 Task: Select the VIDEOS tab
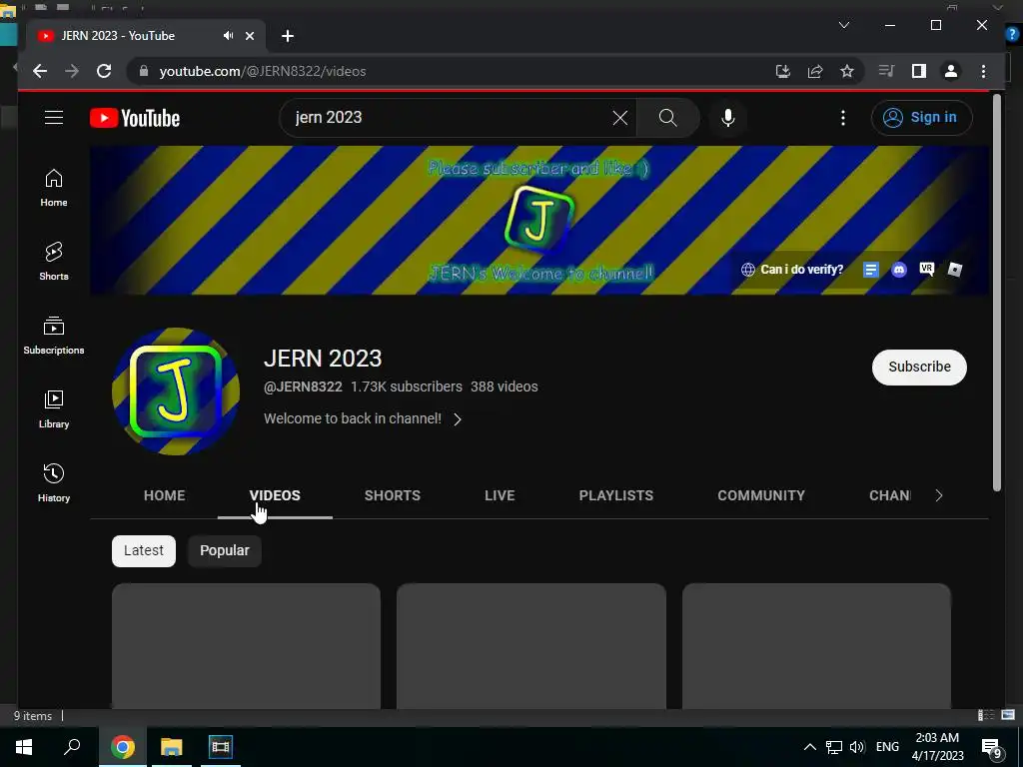click(x=275, y=495)
